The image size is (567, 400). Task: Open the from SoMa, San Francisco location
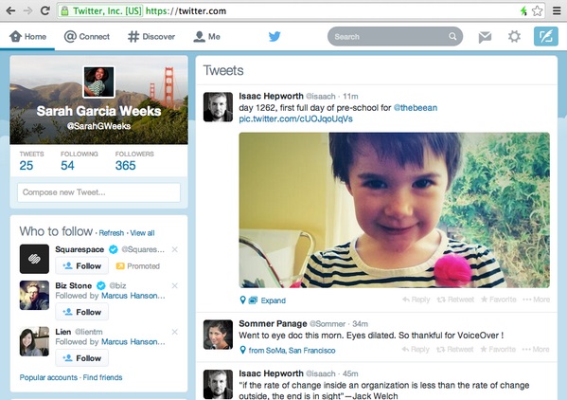click(x=292, y=351)
